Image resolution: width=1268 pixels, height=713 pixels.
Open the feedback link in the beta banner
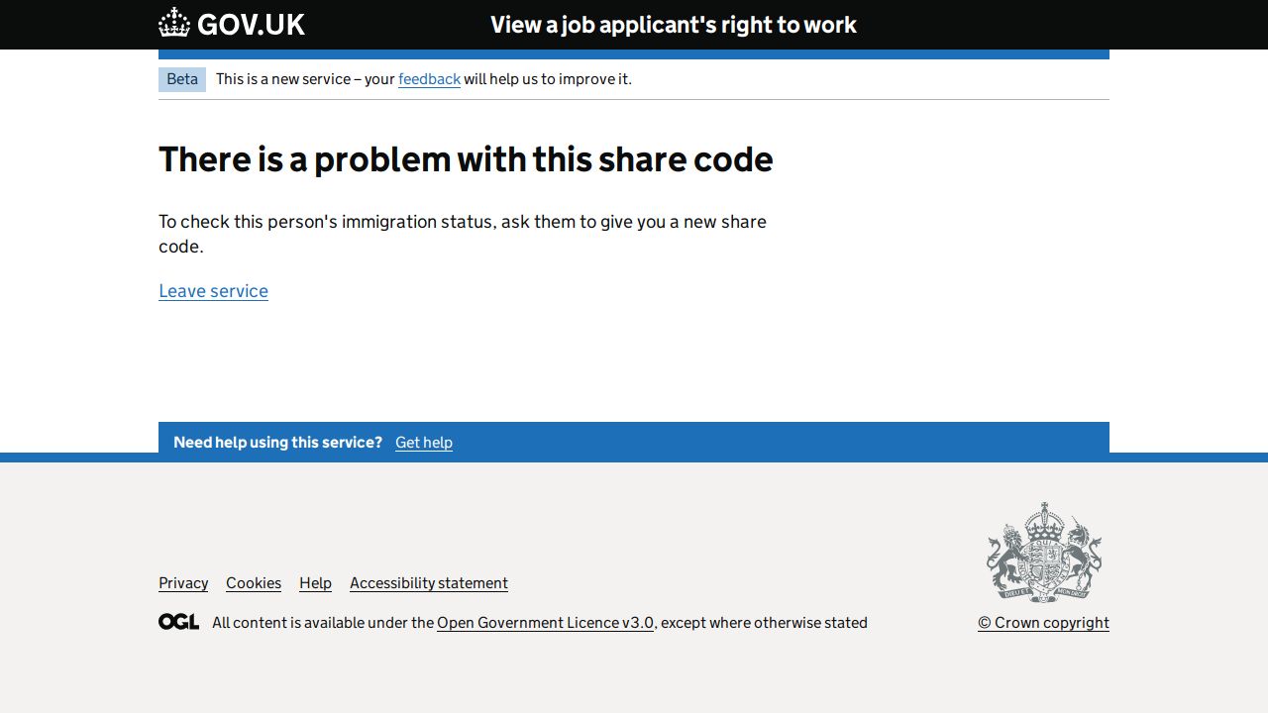tap(429, 79)
